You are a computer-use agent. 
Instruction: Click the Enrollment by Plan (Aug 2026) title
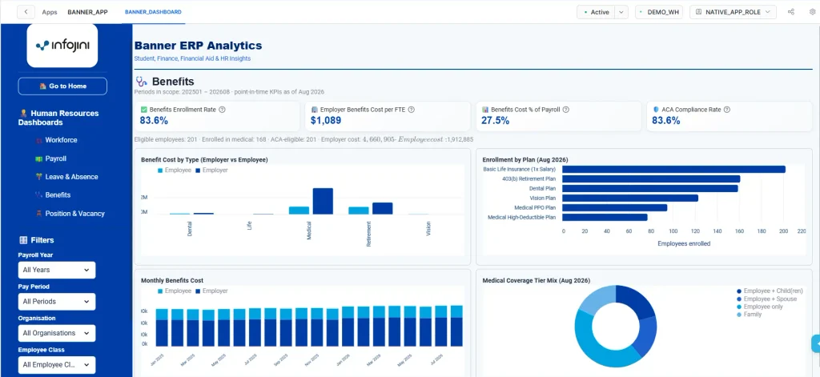525,159
